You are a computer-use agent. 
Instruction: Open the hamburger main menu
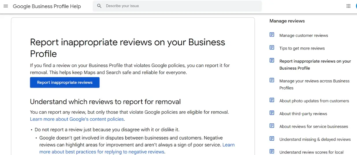coord(6,6)
